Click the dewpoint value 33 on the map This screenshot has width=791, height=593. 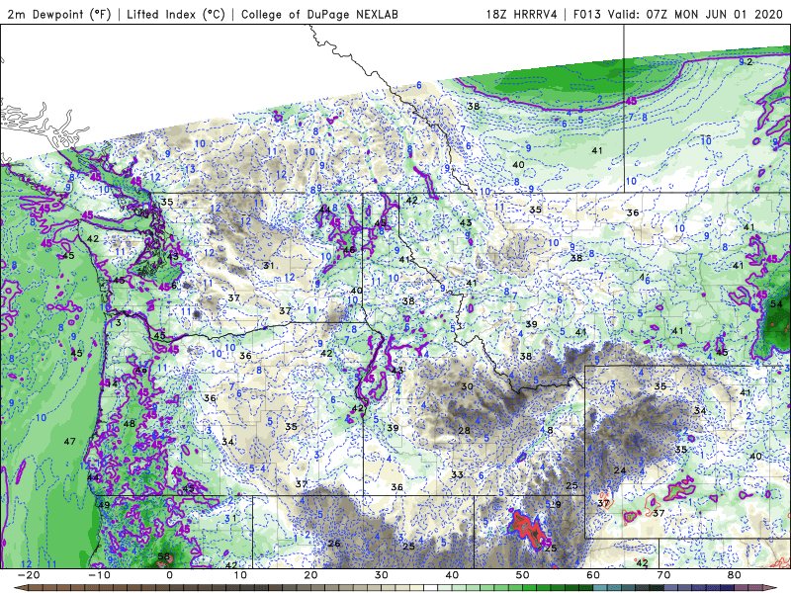click(x=457, y=474)
